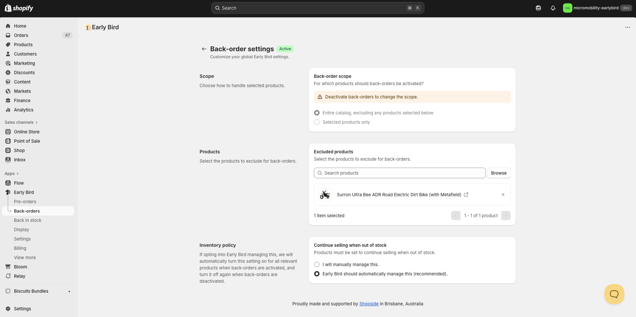This screenshot has width=636, height=317.
Task: Click the Orders icon in sidebar
Action: [8, 35]
